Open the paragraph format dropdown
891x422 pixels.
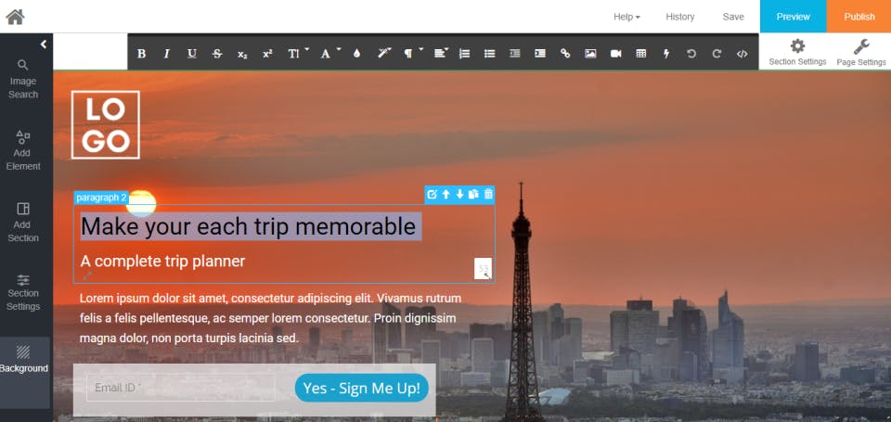point(411,54)
